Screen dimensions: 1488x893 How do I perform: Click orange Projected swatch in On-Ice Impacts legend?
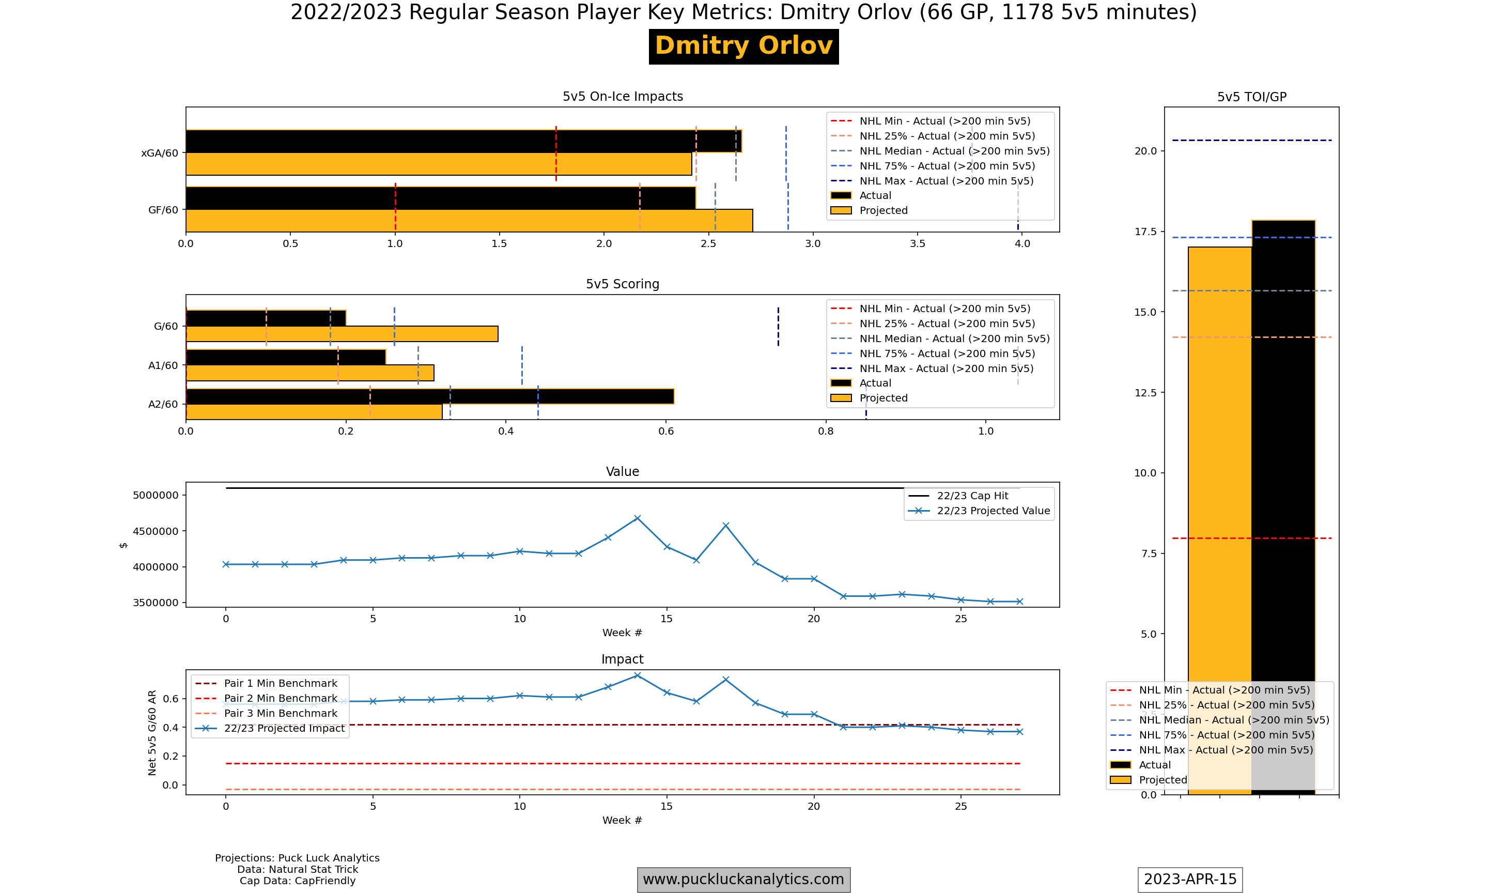[841, 211]
